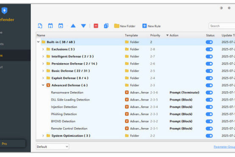235x157 pixels.
Task: Toggle System Optimization status switch
Action: (x=209, y=136)
